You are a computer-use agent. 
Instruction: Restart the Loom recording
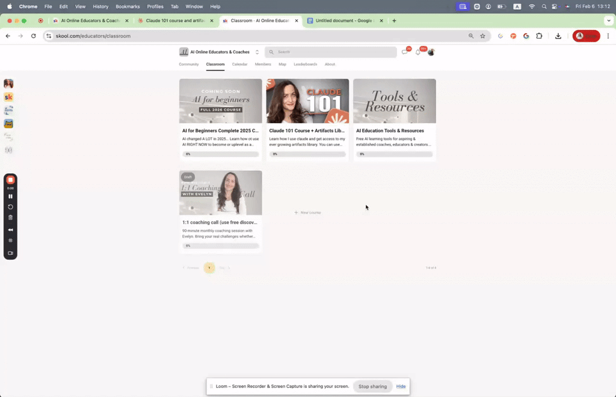[x=10, y=207]
